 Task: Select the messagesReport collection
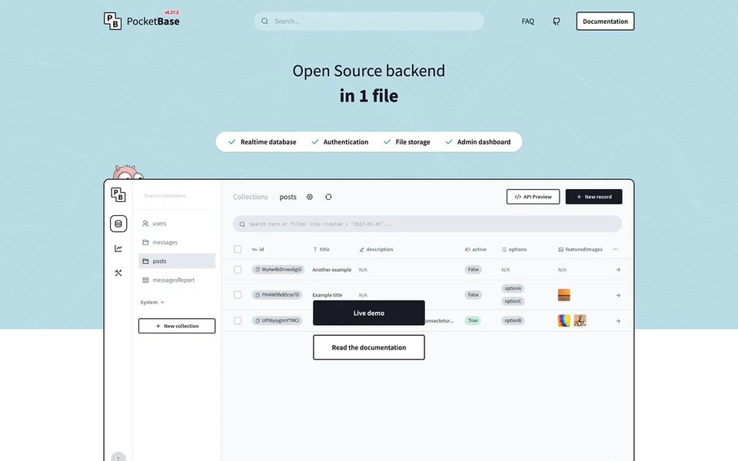pos(177,280)
